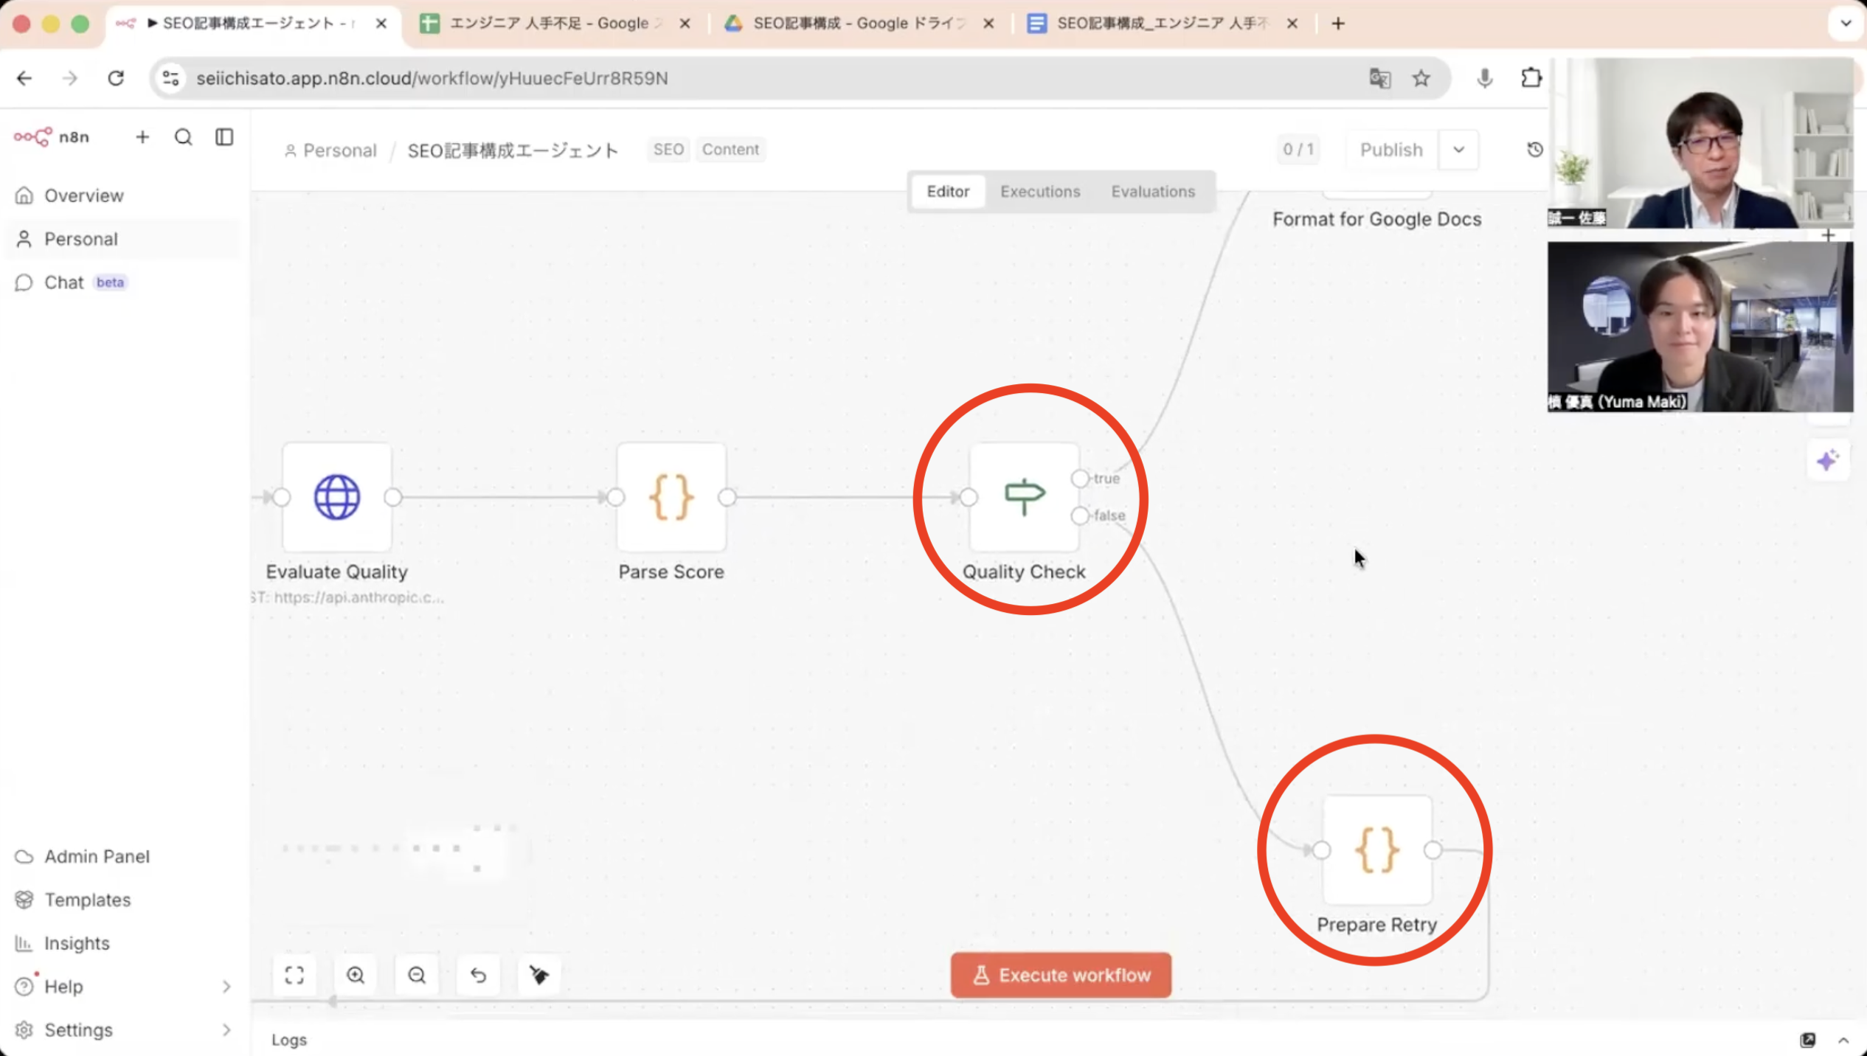Open the browser extensions puzzle icon
Screen dimensions: 1867x1056
tap(1531, 78)
